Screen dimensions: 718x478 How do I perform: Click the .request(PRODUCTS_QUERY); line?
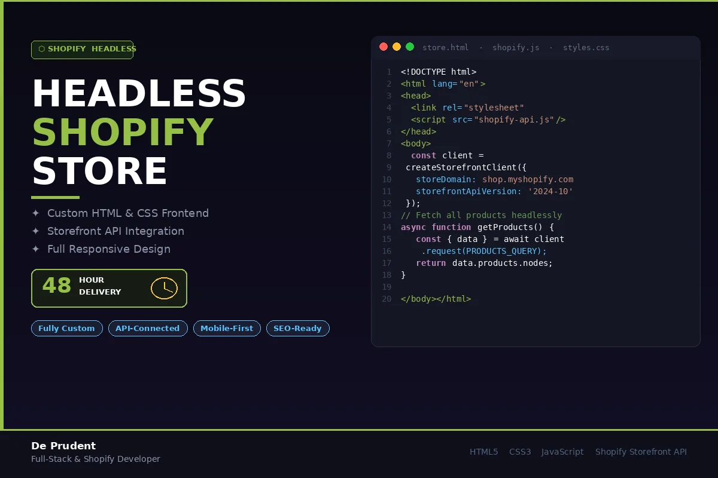[x=483, y=251]
